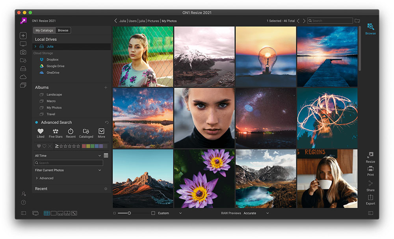Open RAW Previews Accurate dropdown

(x=256, y=213)
